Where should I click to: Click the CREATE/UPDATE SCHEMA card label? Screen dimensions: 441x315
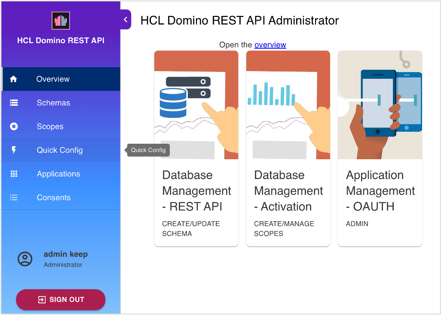191,229
